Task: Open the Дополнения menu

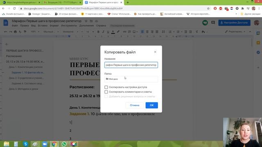Action: [x=86, y=26]
